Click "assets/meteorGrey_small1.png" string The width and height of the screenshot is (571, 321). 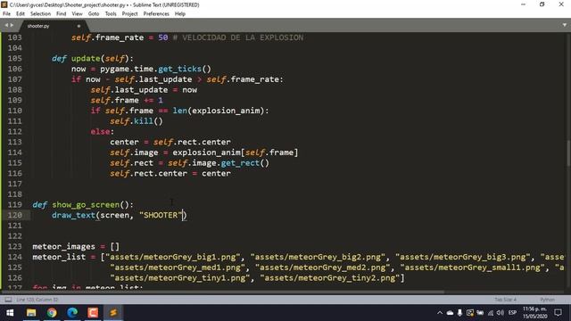coord(473,267)
